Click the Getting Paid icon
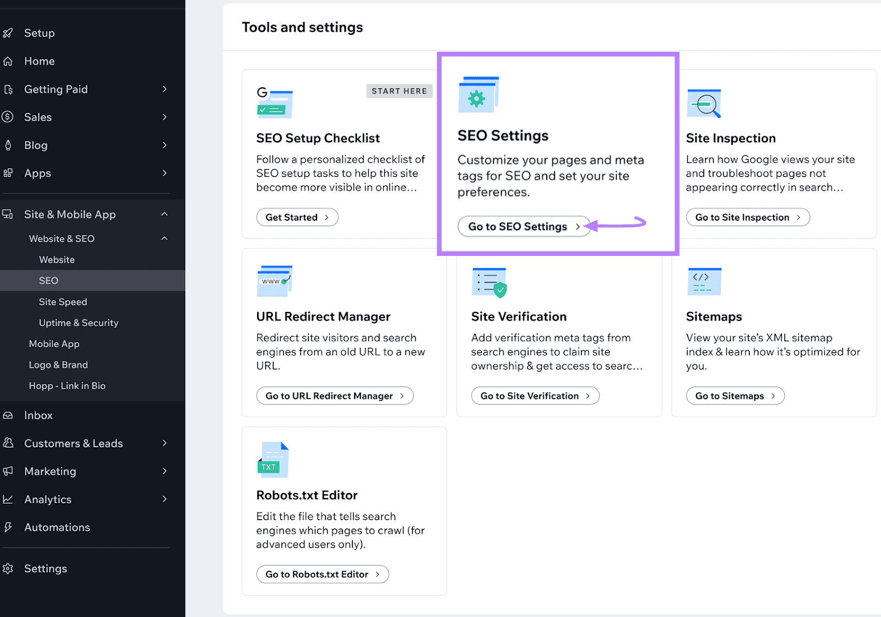Screen dimensions: 881x617 coord(8,89)
